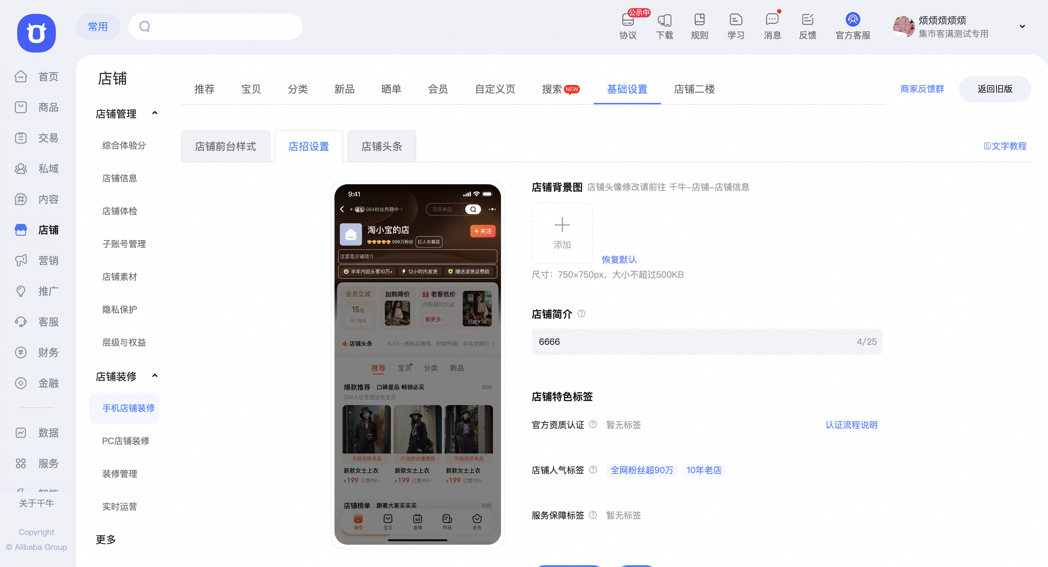Click the user avatar picture
Screen dimensions: 1048x567
(x=903, y=26)
